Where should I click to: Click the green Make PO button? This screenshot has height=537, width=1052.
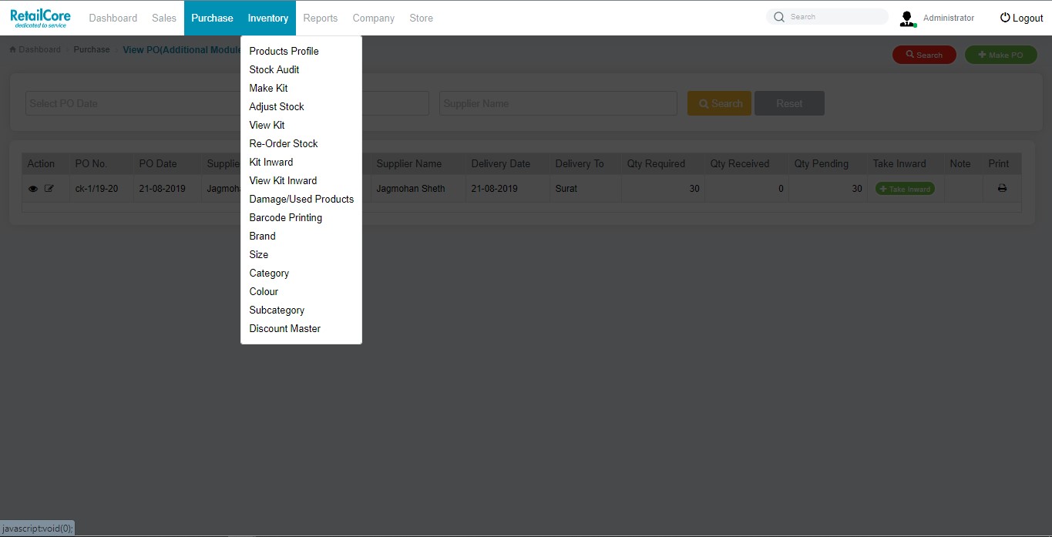coord(1001,55)
